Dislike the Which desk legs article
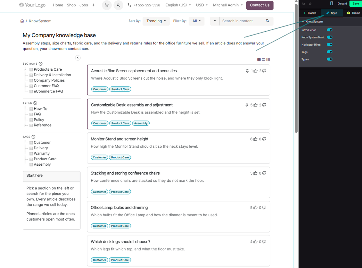Screen dimensions: 362x268 (264, 241)
